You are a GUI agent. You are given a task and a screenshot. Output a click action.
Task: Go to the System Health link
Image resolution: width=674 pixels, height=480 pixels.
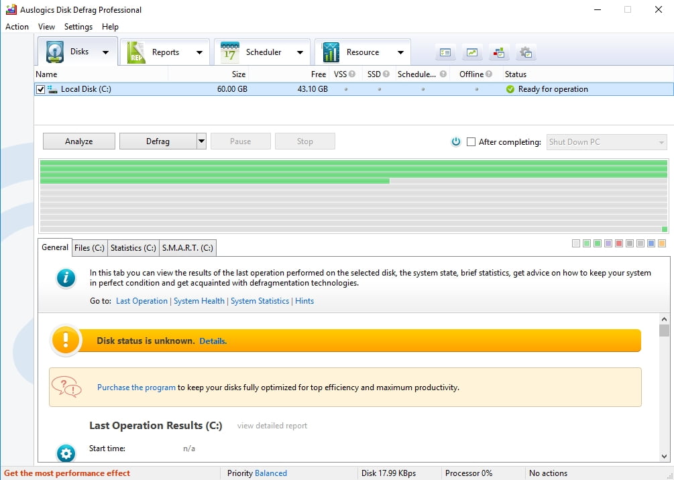point(199,301)
